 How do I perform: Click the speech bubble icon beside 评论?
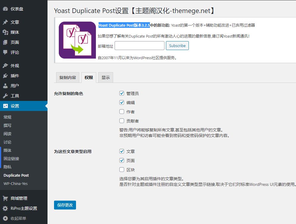[x=5, y=52]
